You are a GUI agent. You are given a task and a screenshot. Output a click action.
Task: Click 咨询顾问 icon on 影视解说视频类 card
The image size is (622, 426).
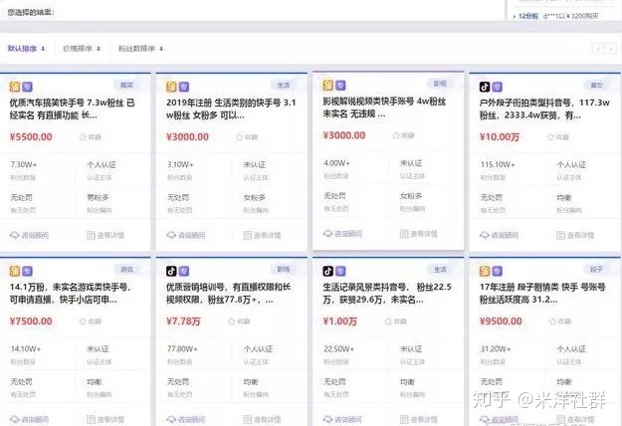point(327,234)
